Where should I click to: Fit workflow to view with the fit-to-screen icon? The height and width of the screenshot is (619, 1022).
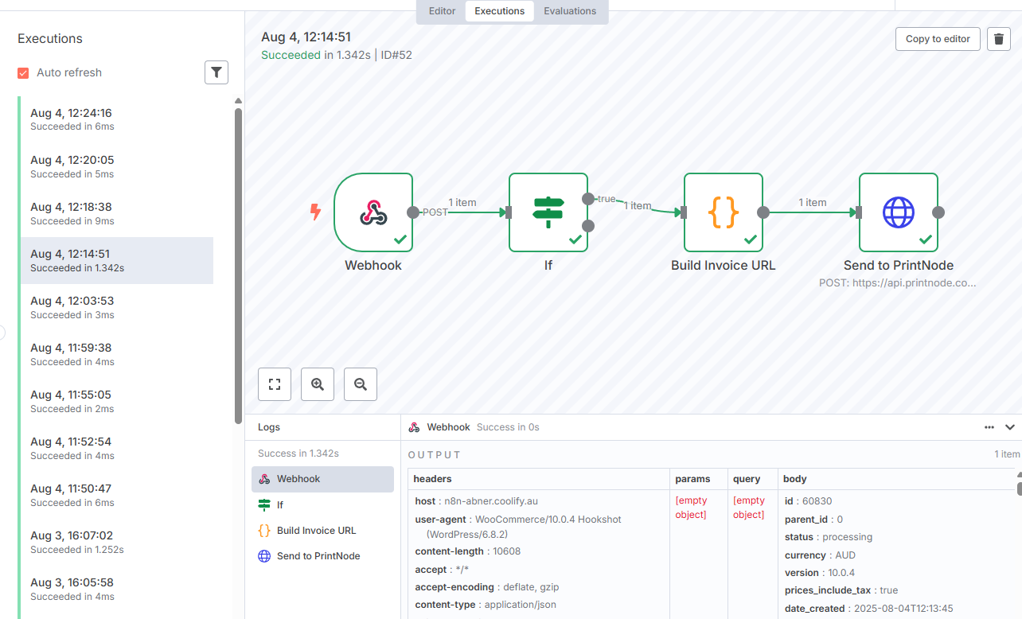275,384
